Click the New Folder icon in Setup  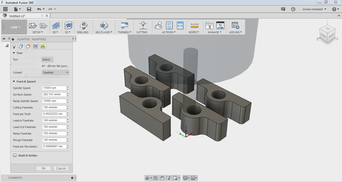click(44, 25)
